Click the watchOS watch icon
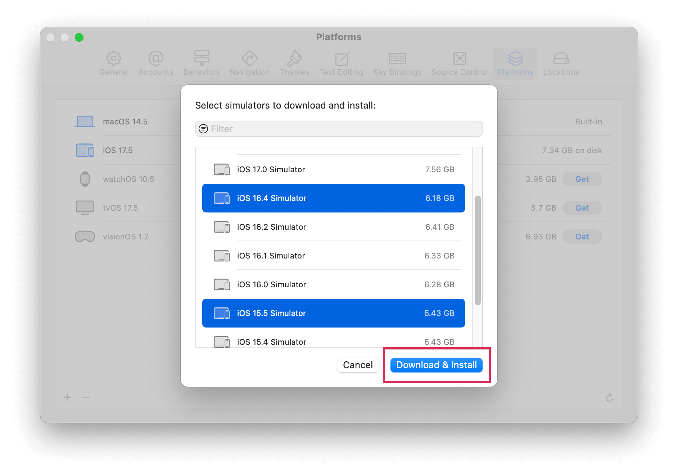This screenshot has height=476, width=678. pyautogui.click(x=85, y=179)
